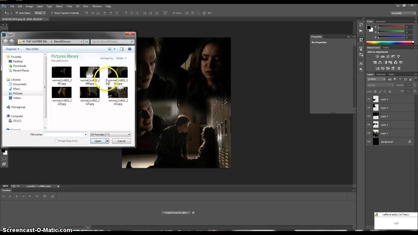This screenshot has width=418, height=235.
Task: Open the Kind filter dropdown in Layers
Action: tap(376, 79)
